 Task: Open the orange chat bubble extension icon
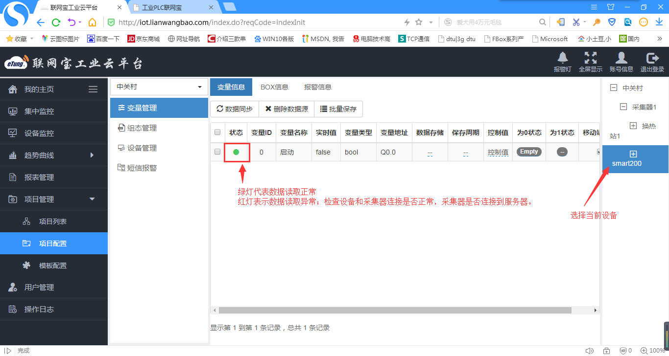pyautogui.click(x=644, y=22)
